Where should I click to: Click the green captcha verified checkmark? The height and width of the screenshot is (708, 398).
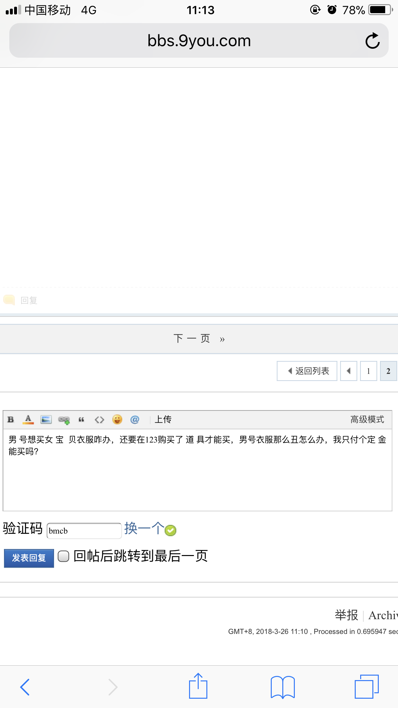pos(170,530)
